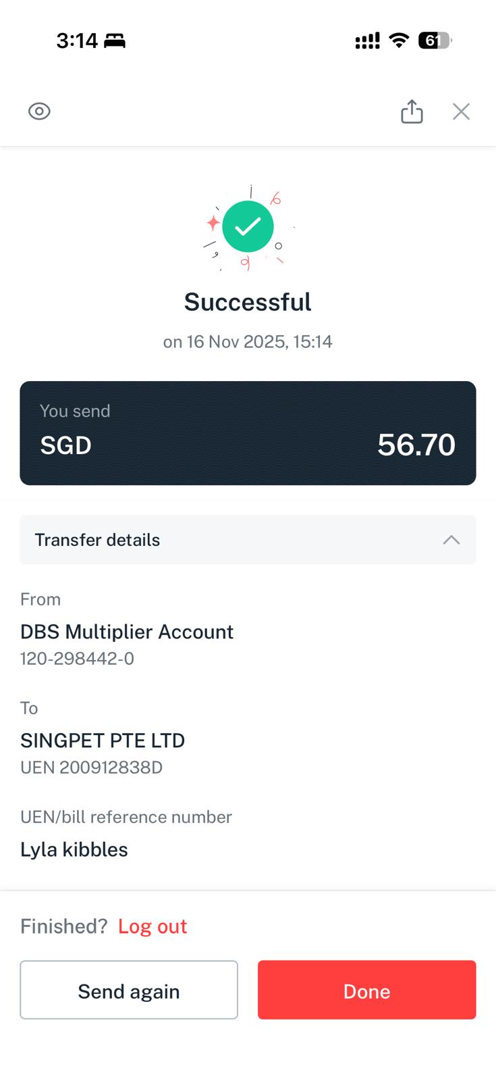The image size is (496, 1081).
Task: Select the DBS Multiplier Account name
Action: pos(127,632)
